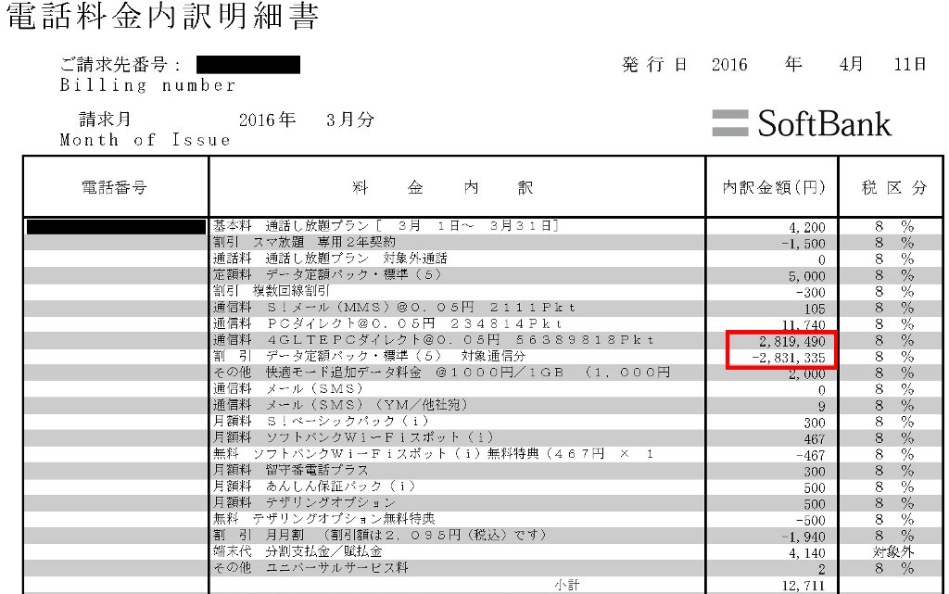Click the 割引 対象通信分 row description

pyautogui.click(x=369, y=356)
